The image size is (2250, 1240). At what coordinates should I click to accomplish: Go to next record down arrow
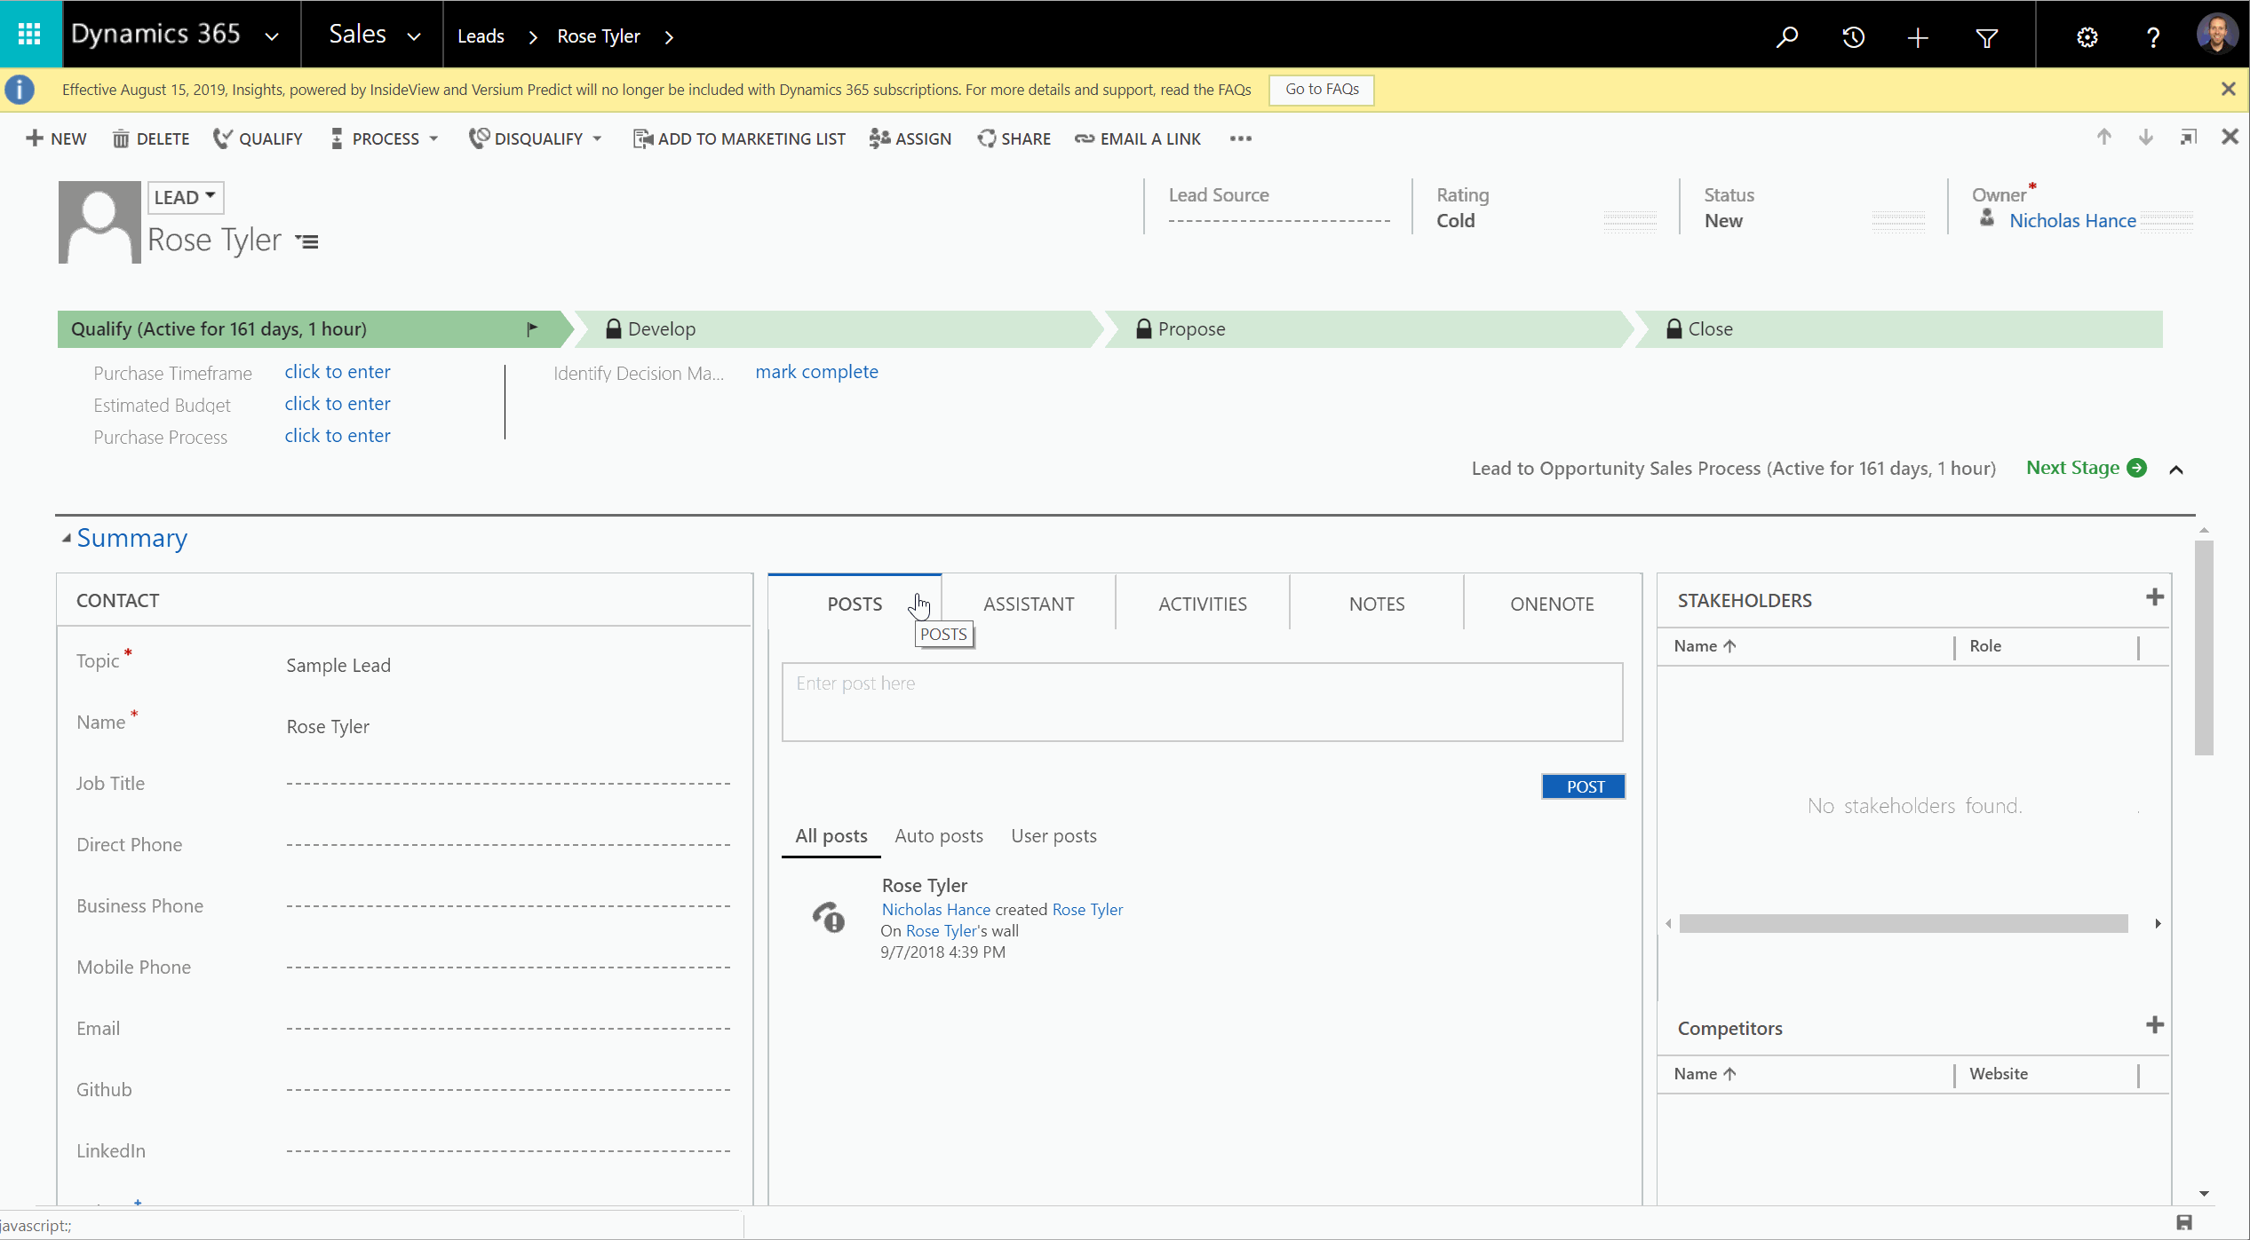[x=2145, y=137]
